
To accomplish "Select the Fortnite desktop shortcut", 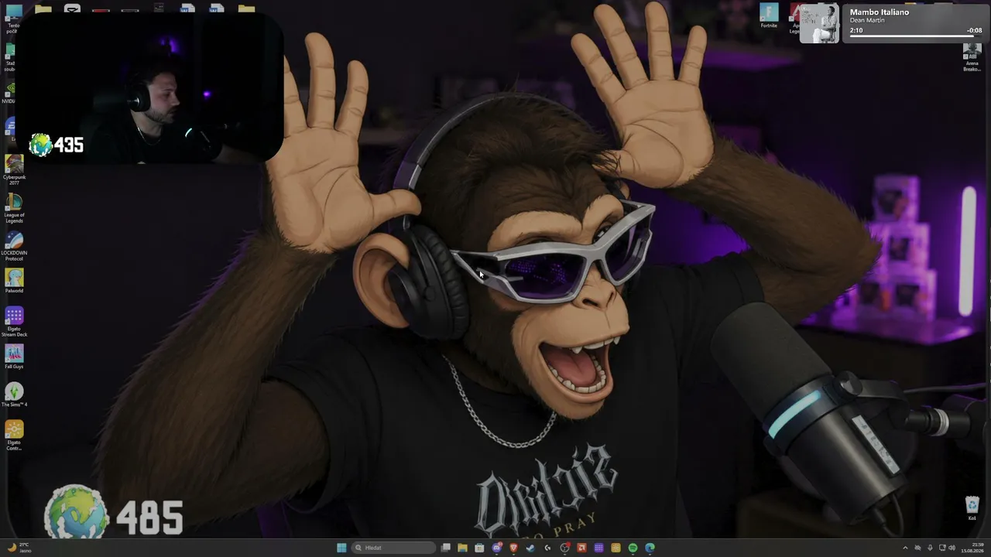I will [769, 15].
